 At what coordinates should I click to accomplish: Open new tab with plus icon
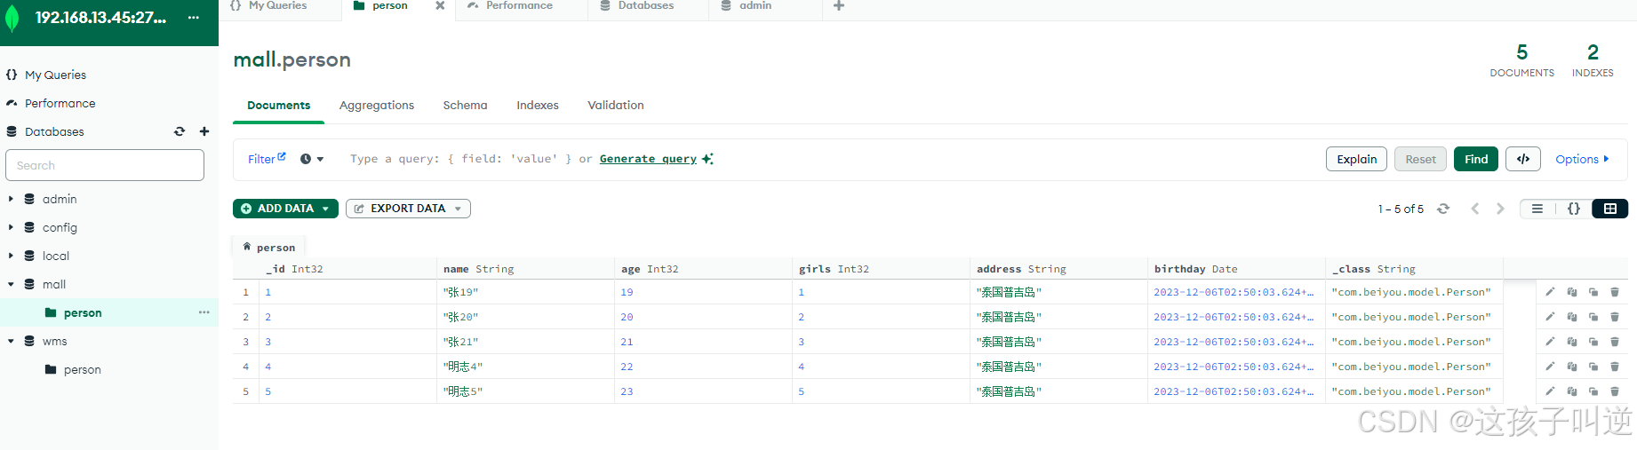point(839,5)
